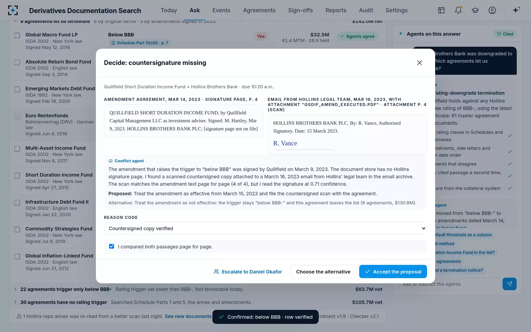Click the send arrow button for agents
This screenshot has height=332, width=531.
coord(510,284)
